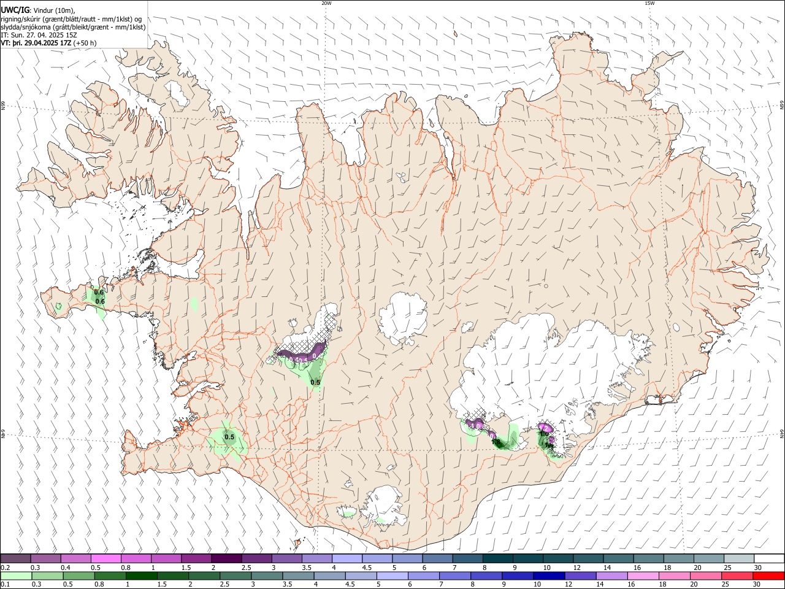Image resolution: width=785 pixels, height=589 pixels.
Task: Click the 'IT: Sun. 27. 04. 2025 15Z' line
Action: pyautogui.click(x=39, y=35)
